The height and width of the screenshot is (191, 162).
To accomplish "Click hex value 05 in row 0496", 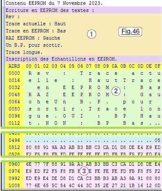I will click(x=157, y=140).
